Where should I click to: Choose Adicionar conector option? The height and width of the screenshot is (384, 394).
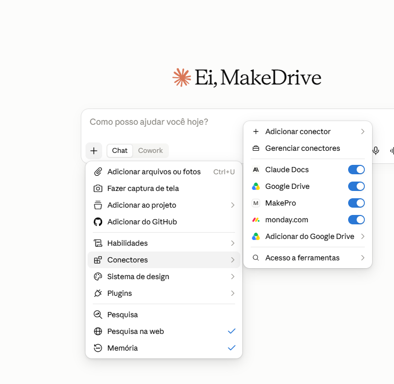point(308,131)
